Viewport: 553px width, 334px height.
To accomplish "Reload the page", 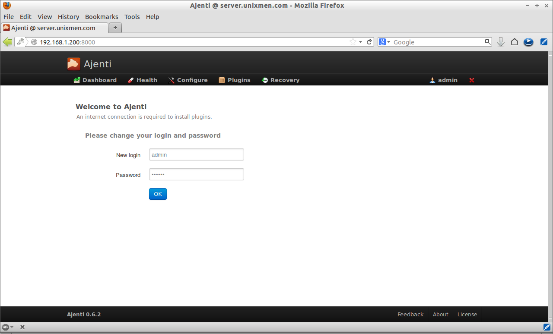I will tap(369, 42).
